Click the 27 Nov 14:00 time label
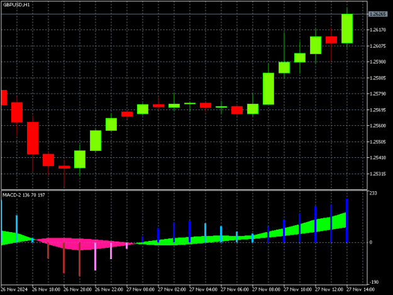393x295 pixels. point(360,289)
